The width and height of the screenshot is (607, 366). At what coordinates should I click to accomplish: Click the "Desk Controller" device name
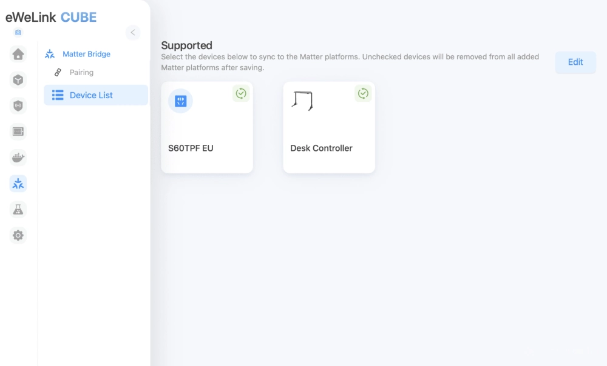pyautogui.click(x=321, y=148)
